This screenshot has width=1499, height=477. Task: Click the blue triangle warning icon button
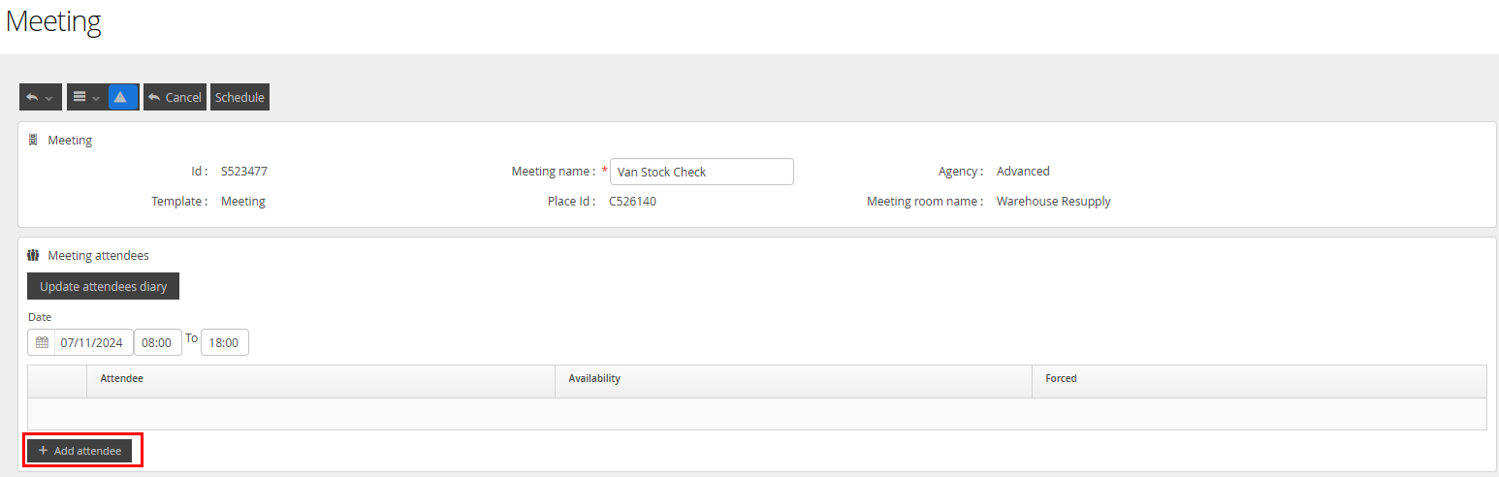click(121, 97)
